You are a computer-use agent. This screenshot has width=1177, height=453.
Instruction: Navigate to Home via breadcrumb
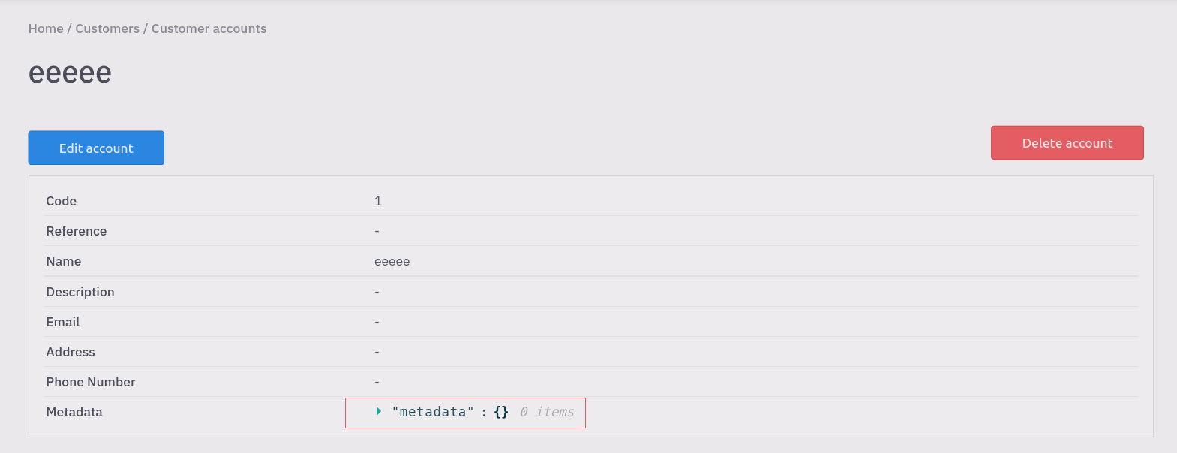(x=45, y=28)
